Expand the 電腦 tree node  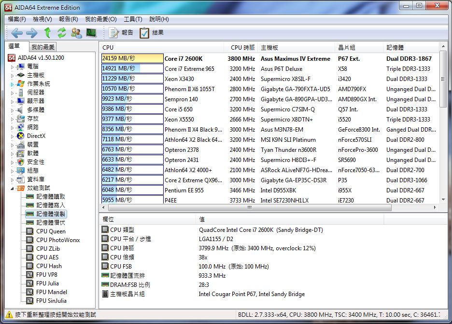[12, 67]
